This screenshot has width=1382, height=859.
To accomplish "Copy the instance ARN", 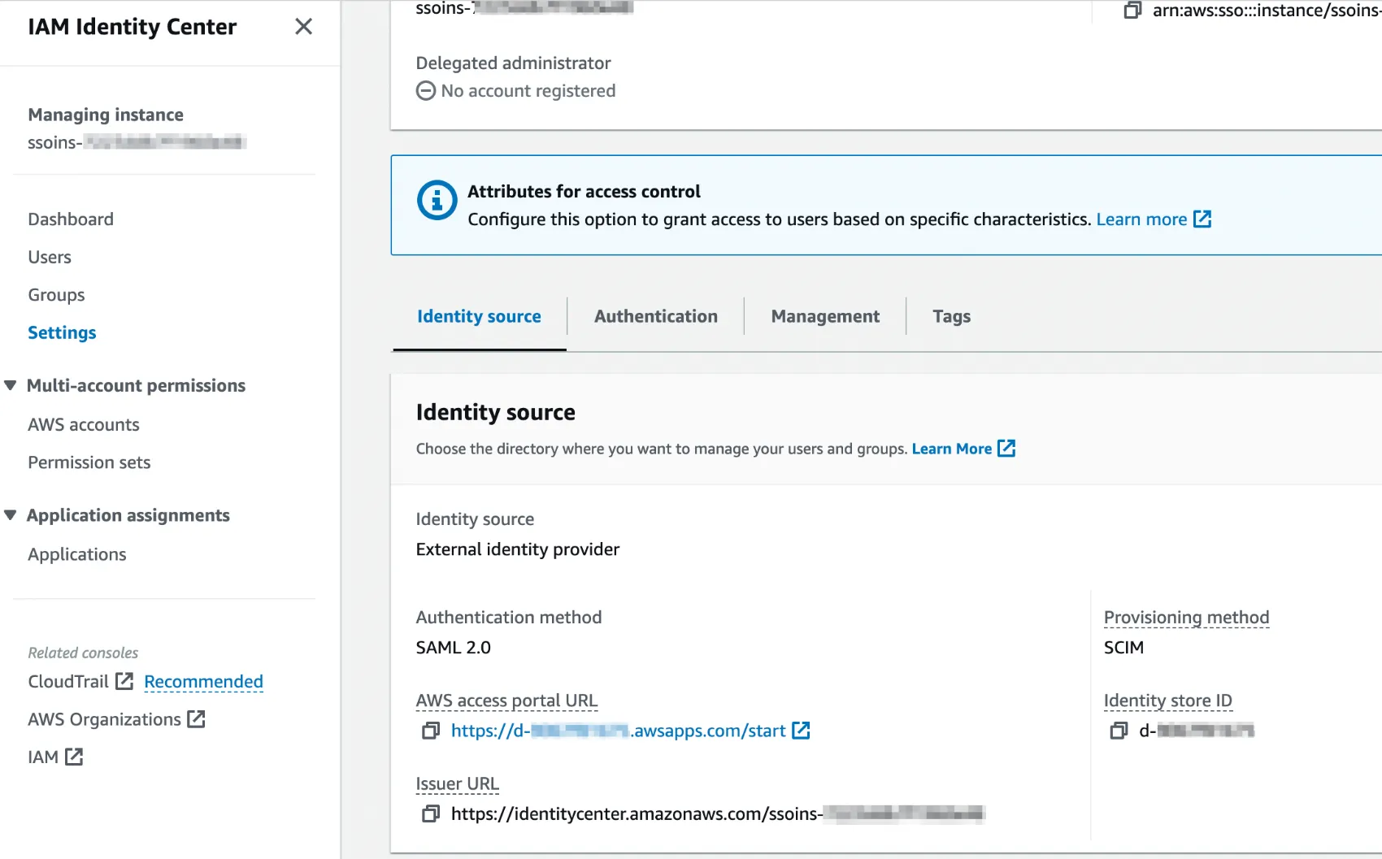I will pos(1133,11).
